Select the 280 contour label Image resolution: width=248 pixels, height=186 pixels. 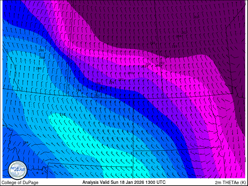coord(97,91)
